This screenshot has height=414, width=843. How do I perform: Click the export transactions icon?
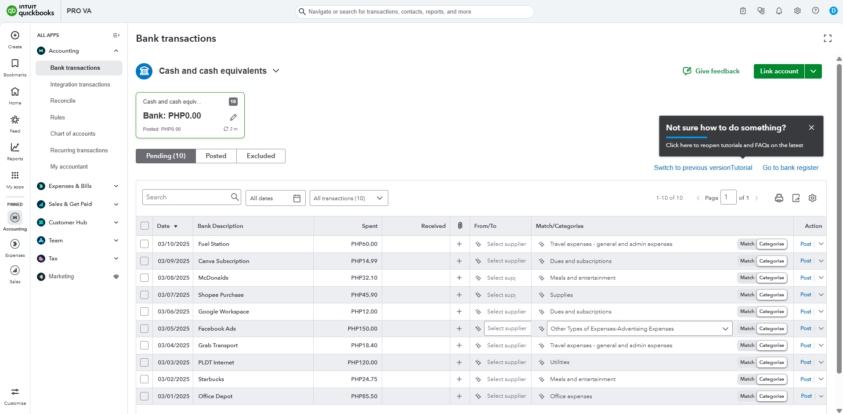click(796, 198)
